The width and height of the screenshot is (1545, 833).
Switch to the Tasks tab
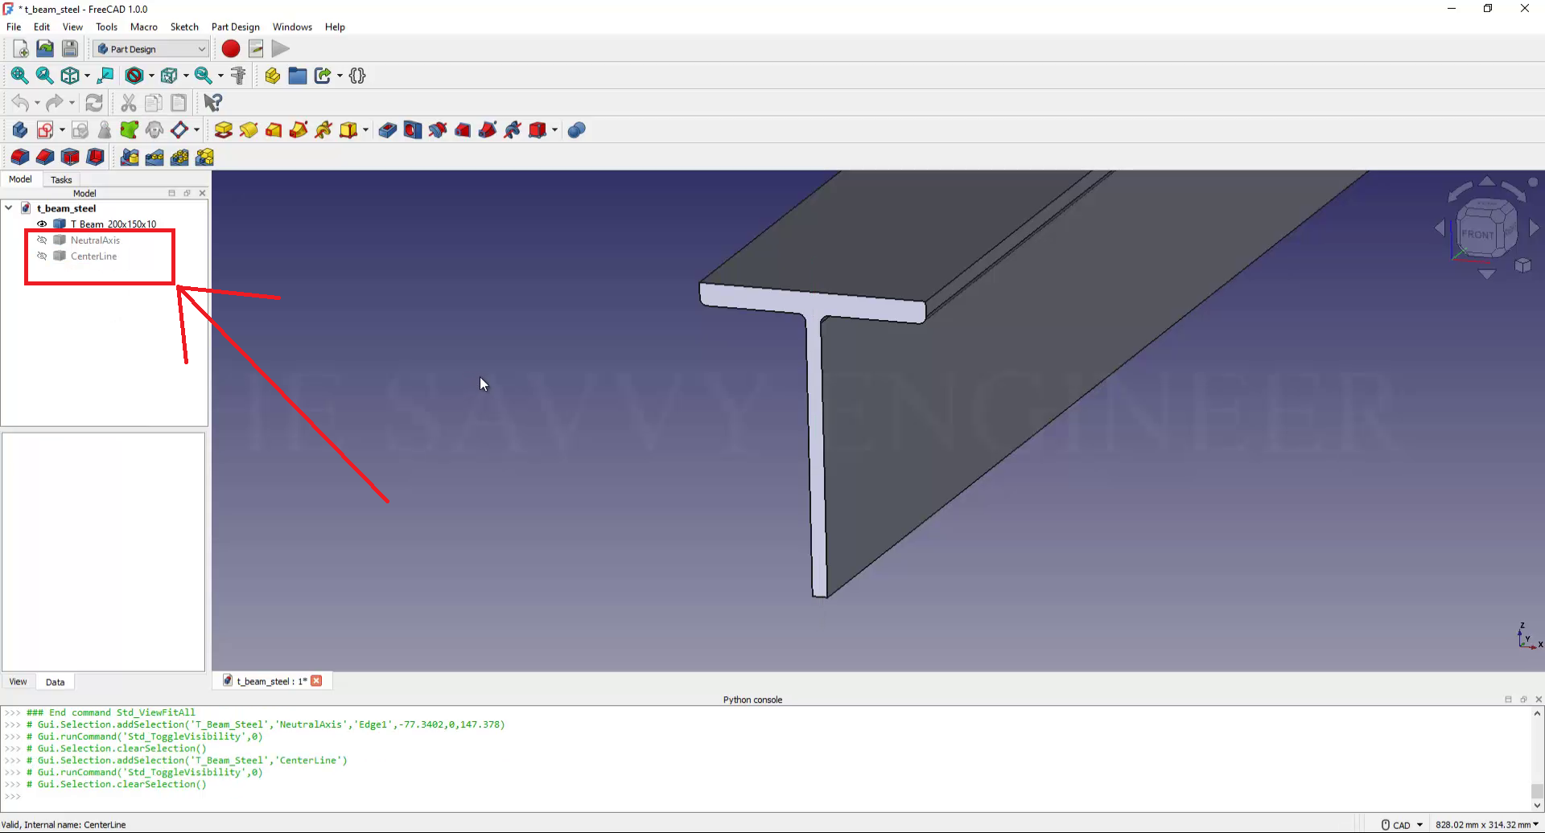(61, 180)
